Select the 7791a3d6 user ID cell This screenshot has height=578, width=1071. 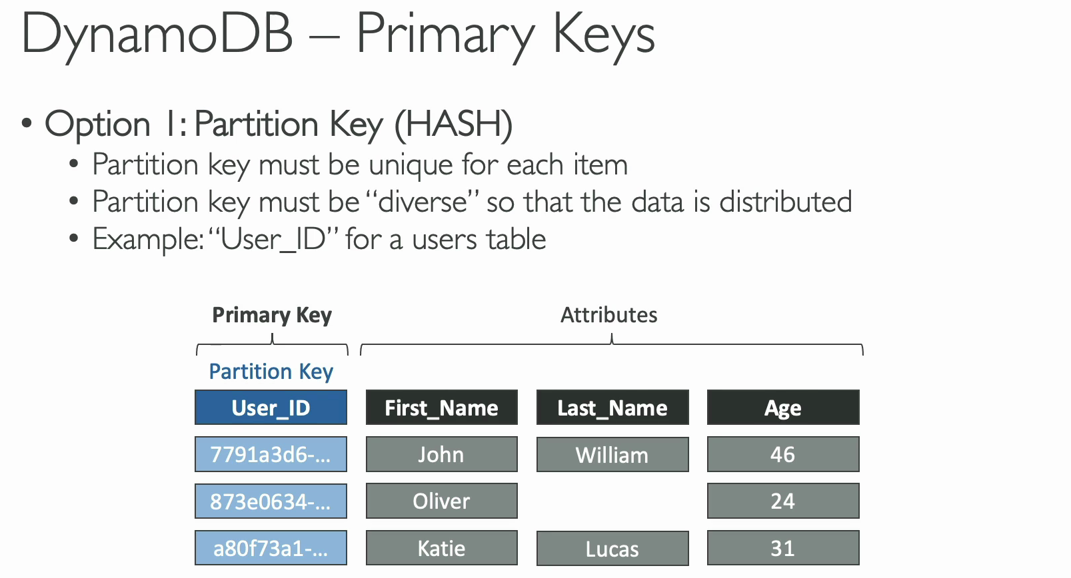tap(271, 454)
